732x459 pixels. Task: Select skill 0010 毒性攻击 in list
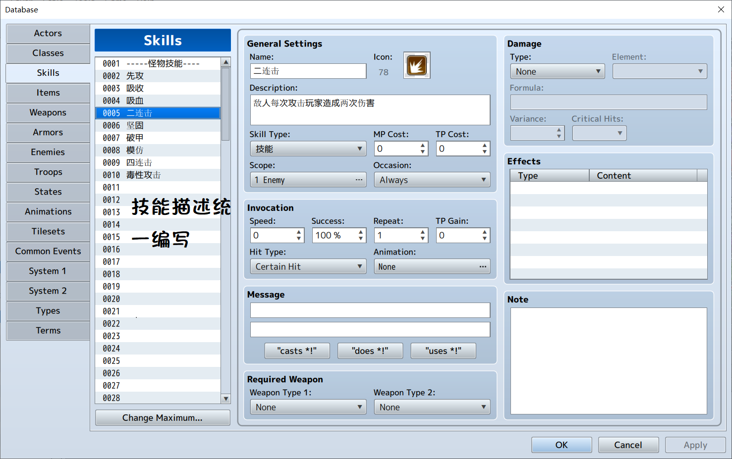click(158, 175)
